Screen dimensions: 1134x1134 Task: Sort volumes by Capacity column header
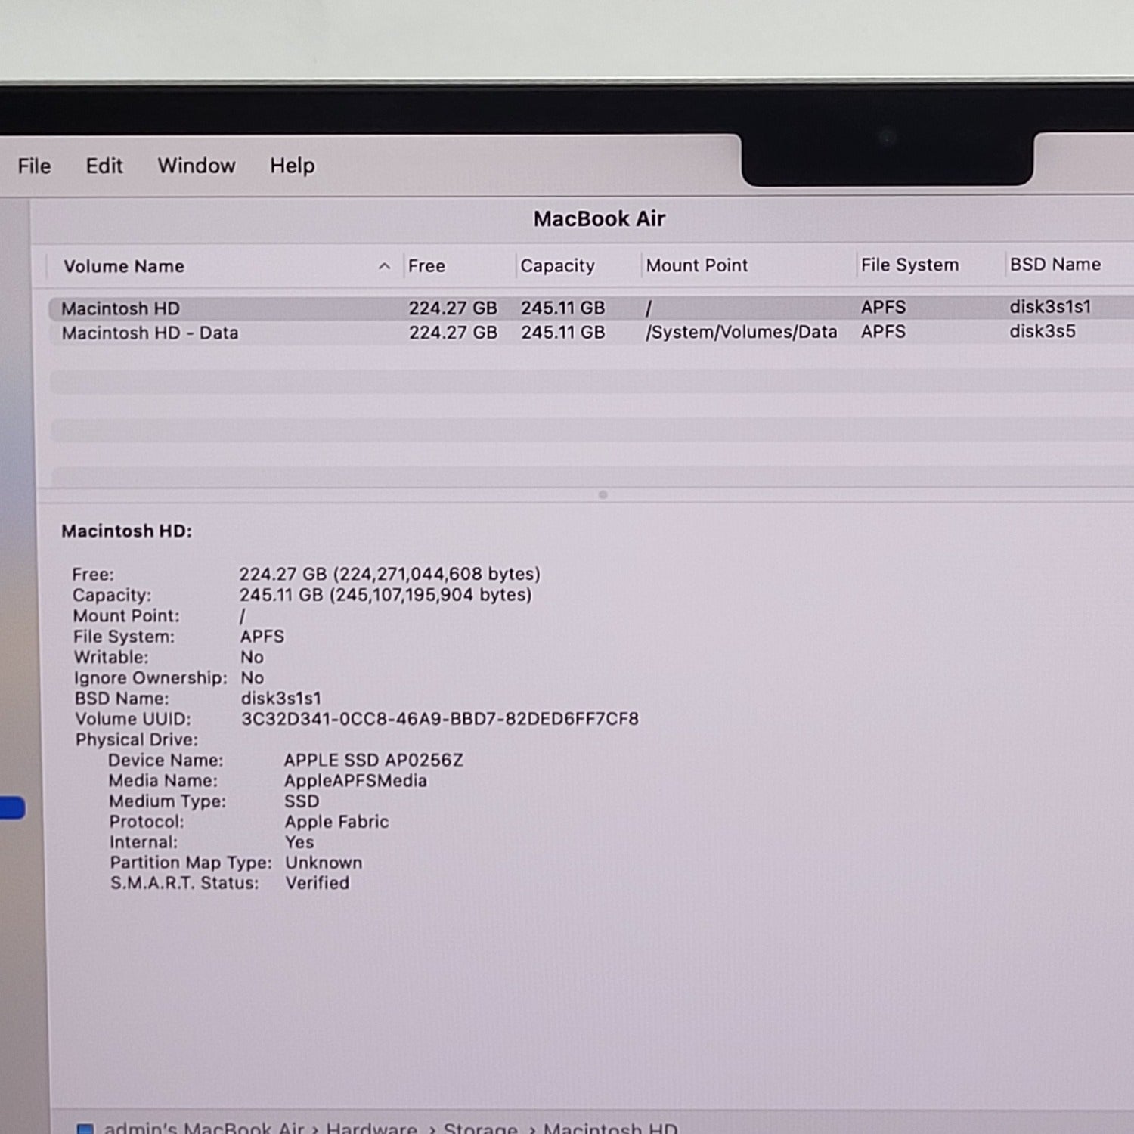coord(557,266)
